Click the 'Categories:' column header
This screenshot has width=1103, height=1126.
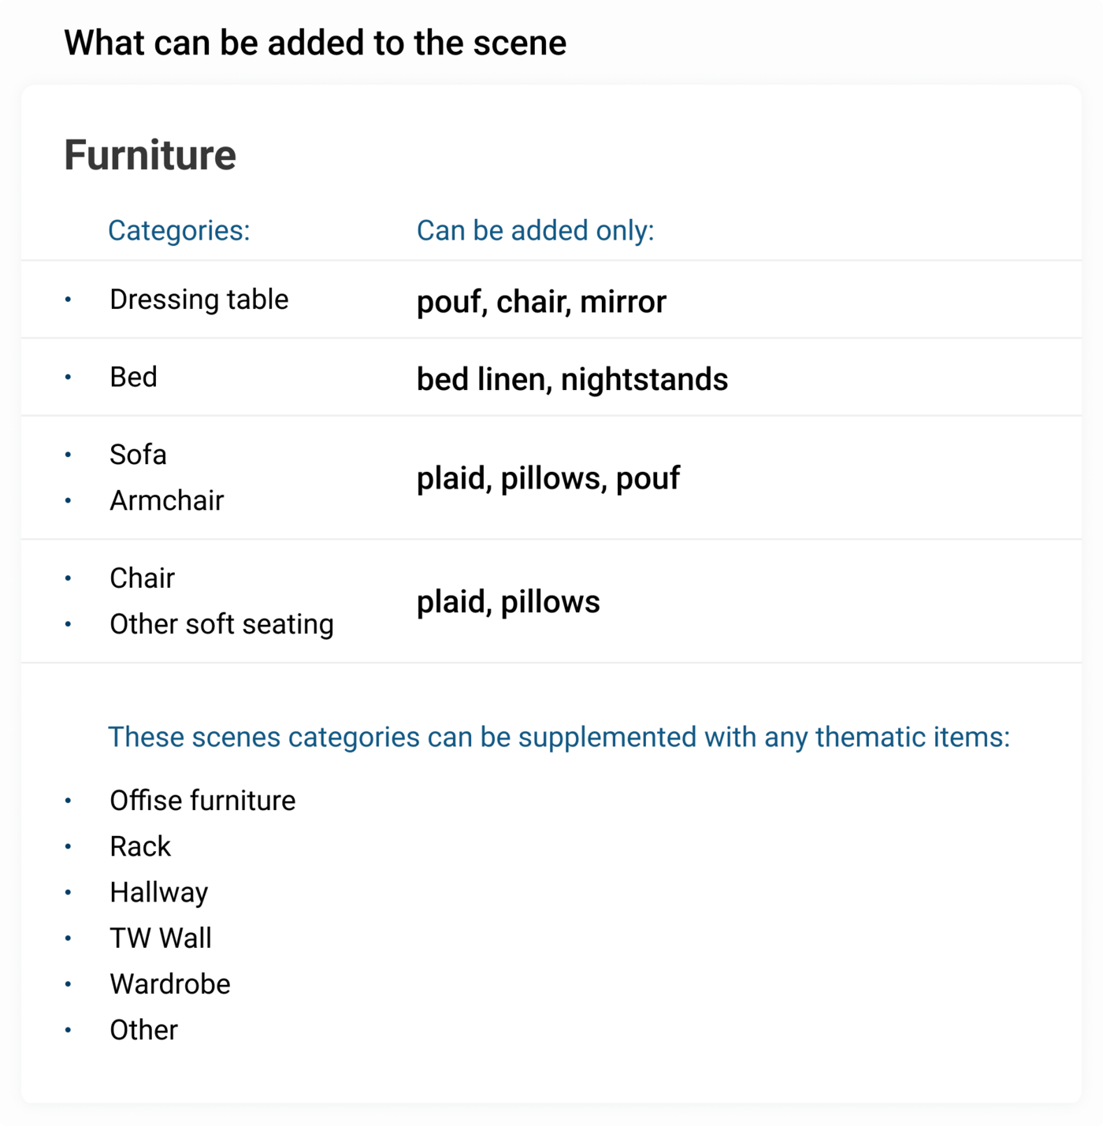(179, 230)
